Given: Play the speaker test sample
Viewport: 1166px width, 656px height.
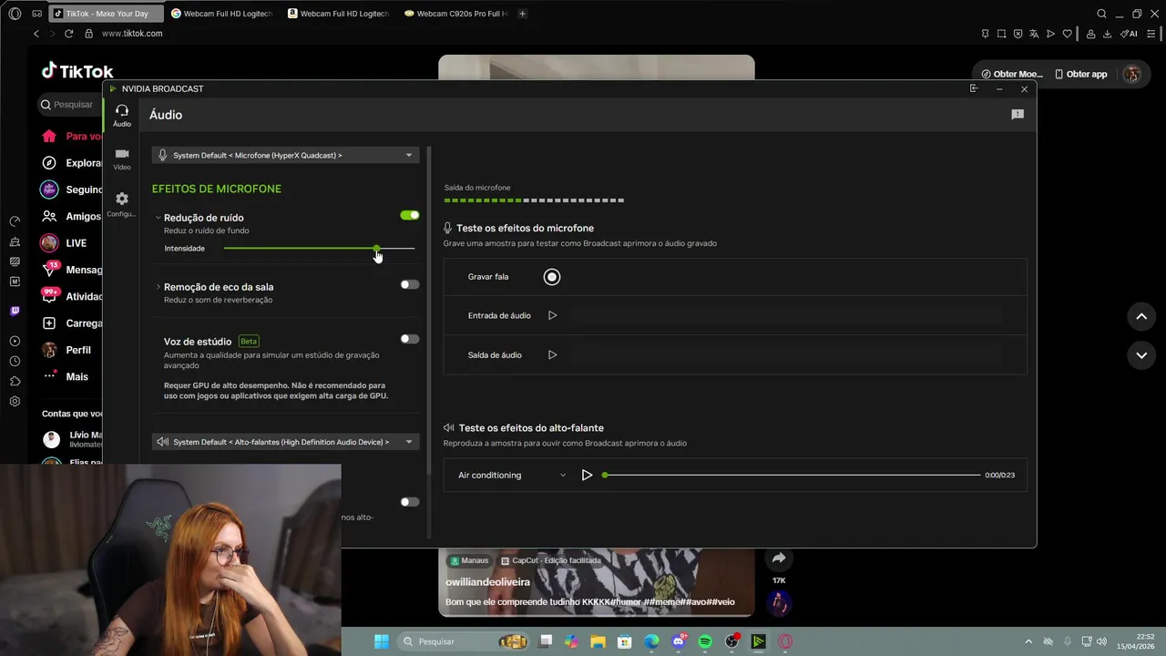Looking at the screenshot, I should 587,475.
